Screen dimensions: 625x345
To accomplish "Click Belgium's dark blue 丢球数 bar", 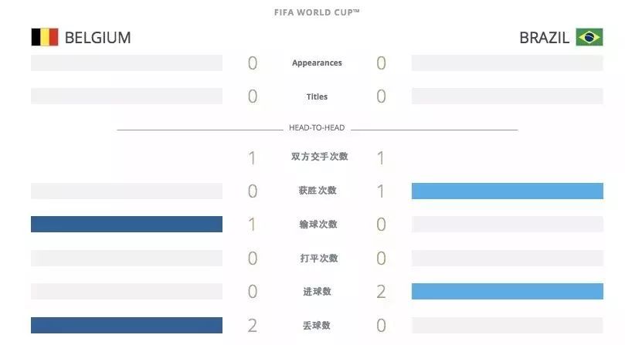I will point(127,325).
